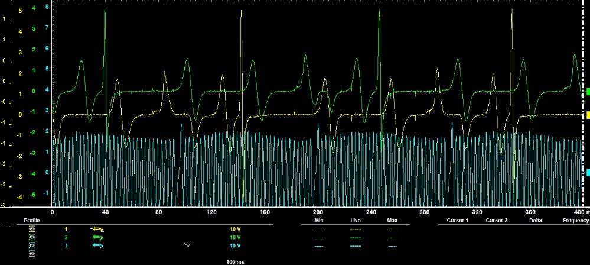Click the yellow channel 1 zero-level marker
The image size is (590, 265).
pyautogui.click(x=588, y=114)
